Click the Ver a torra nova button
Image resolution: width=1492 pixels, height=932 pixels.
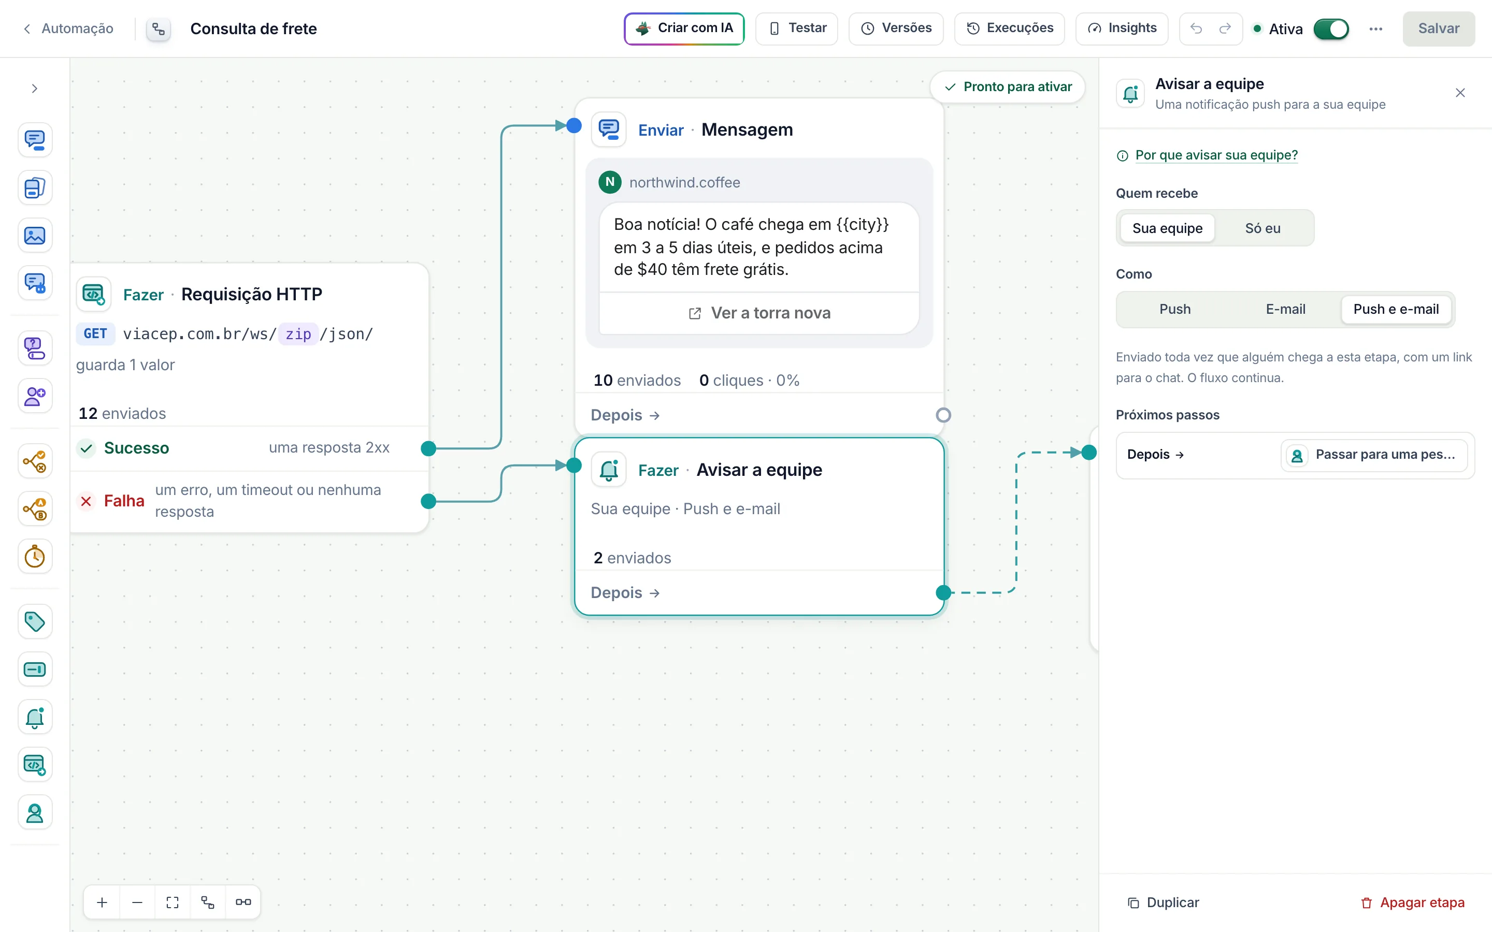[759, 313]
